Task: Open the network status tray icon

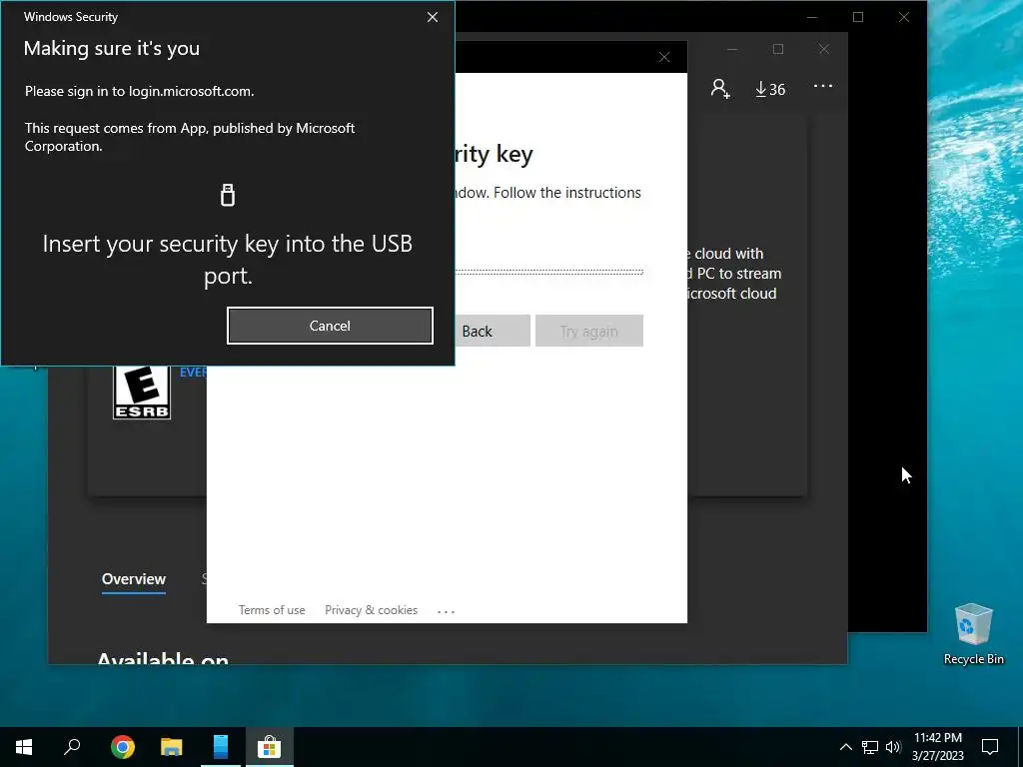Action: 870,747
